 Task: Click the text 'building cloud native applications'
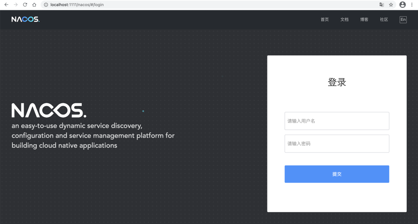coord(64,145)
